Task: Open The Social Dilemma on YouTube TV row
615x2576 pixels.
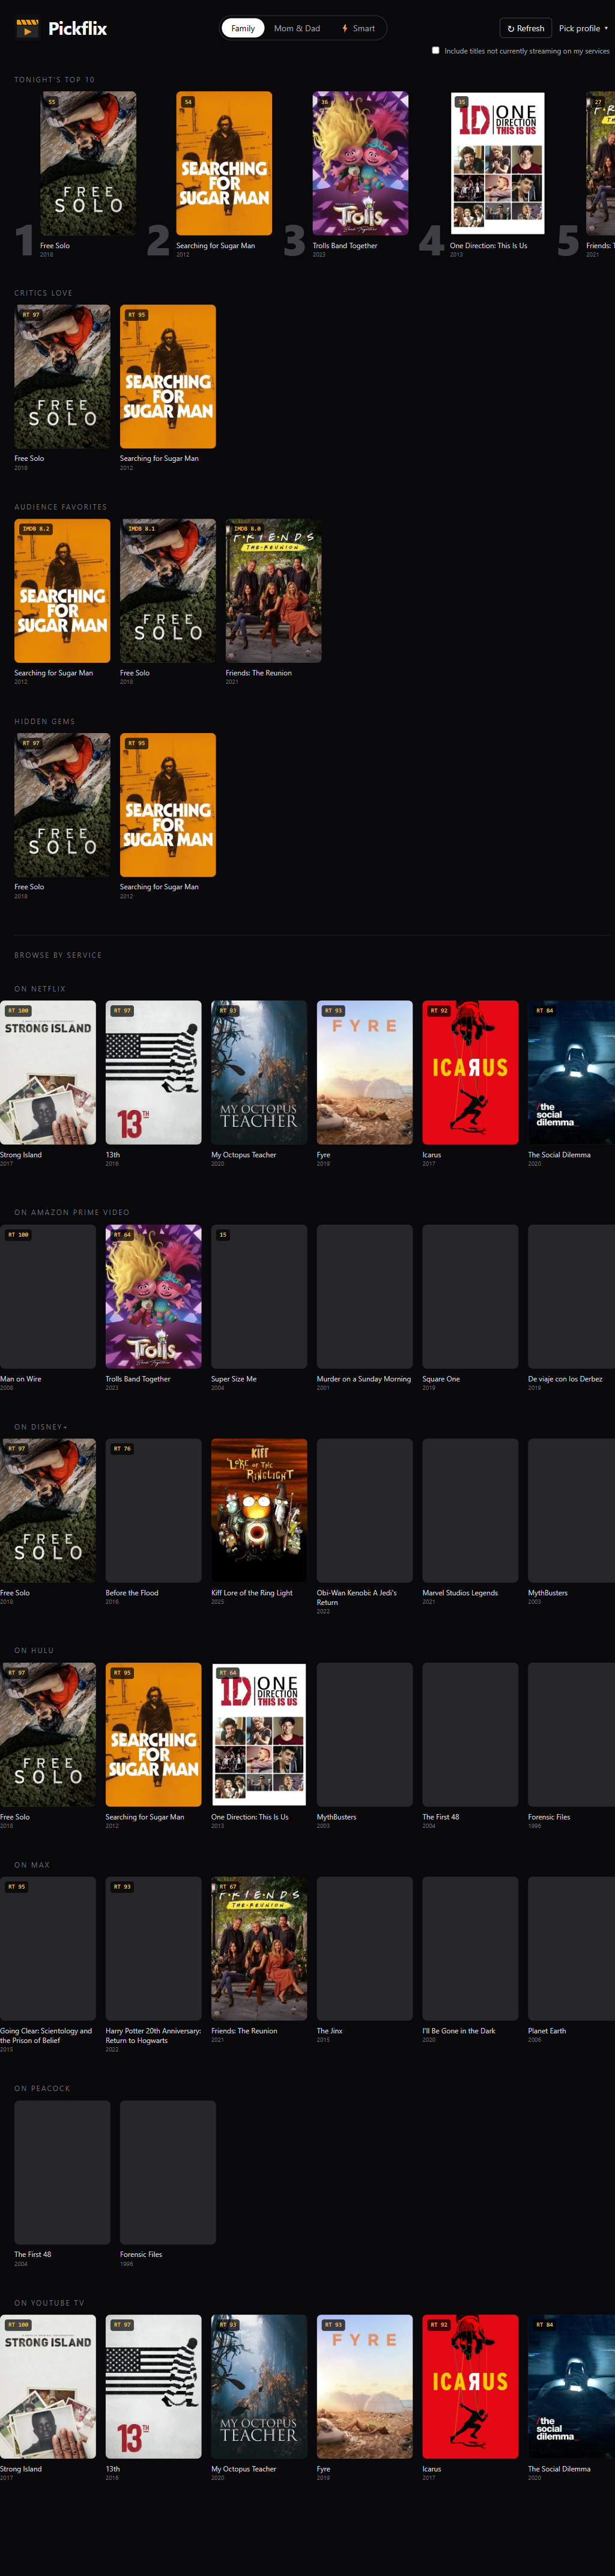Action: click(571, 2387)
